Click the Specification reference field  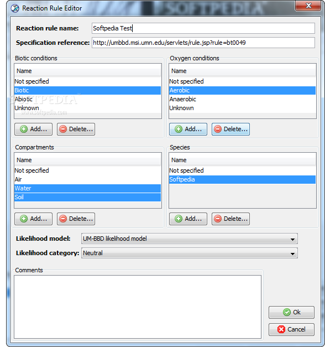[203, 43]
